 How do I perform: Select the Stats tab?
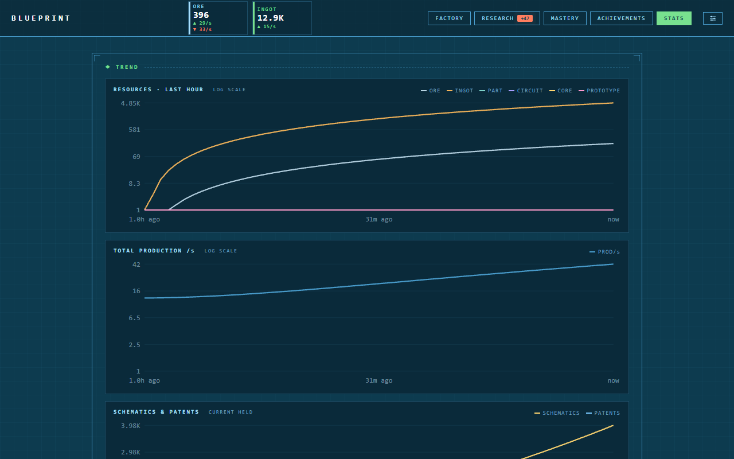point(674,18)
